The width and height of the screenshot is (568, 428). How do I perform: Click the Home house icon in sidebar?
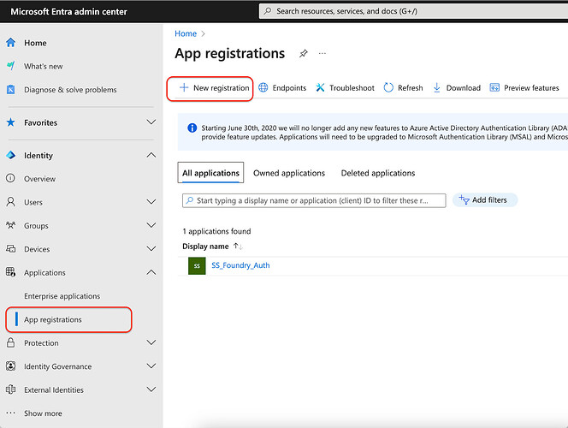click(11, 43)
